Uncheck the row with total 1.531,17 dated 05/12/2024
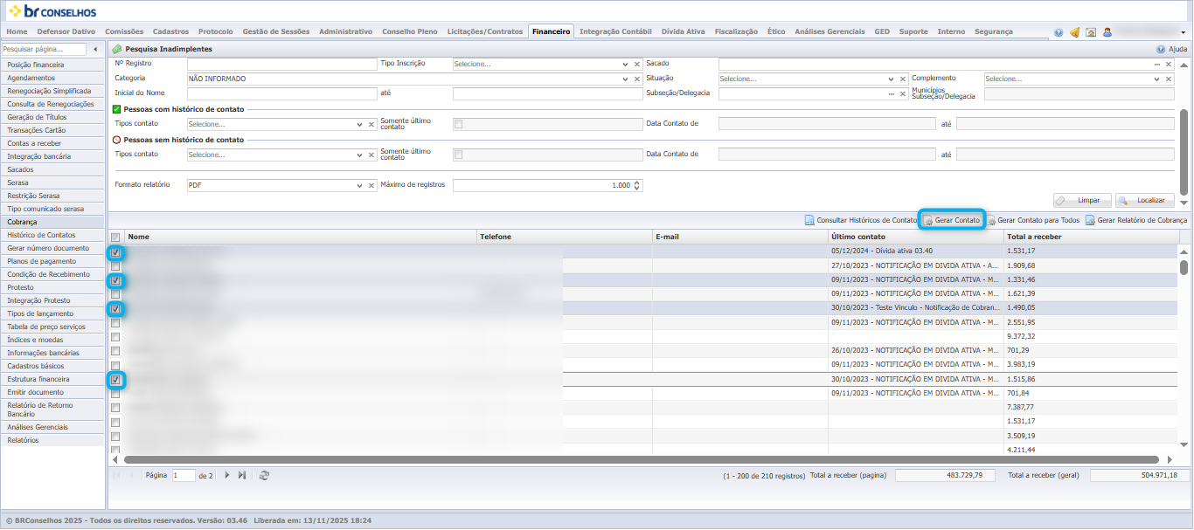Screen dimensions: 1194x530 [x=115, y=252]
